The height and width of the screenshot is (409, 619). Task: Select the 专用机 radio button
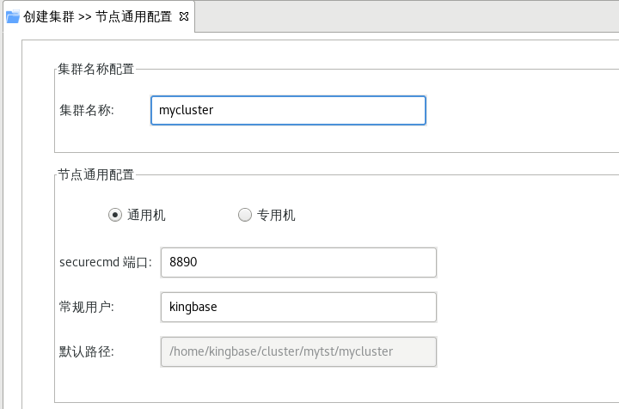pyautogui.click(x=244, y=216)
